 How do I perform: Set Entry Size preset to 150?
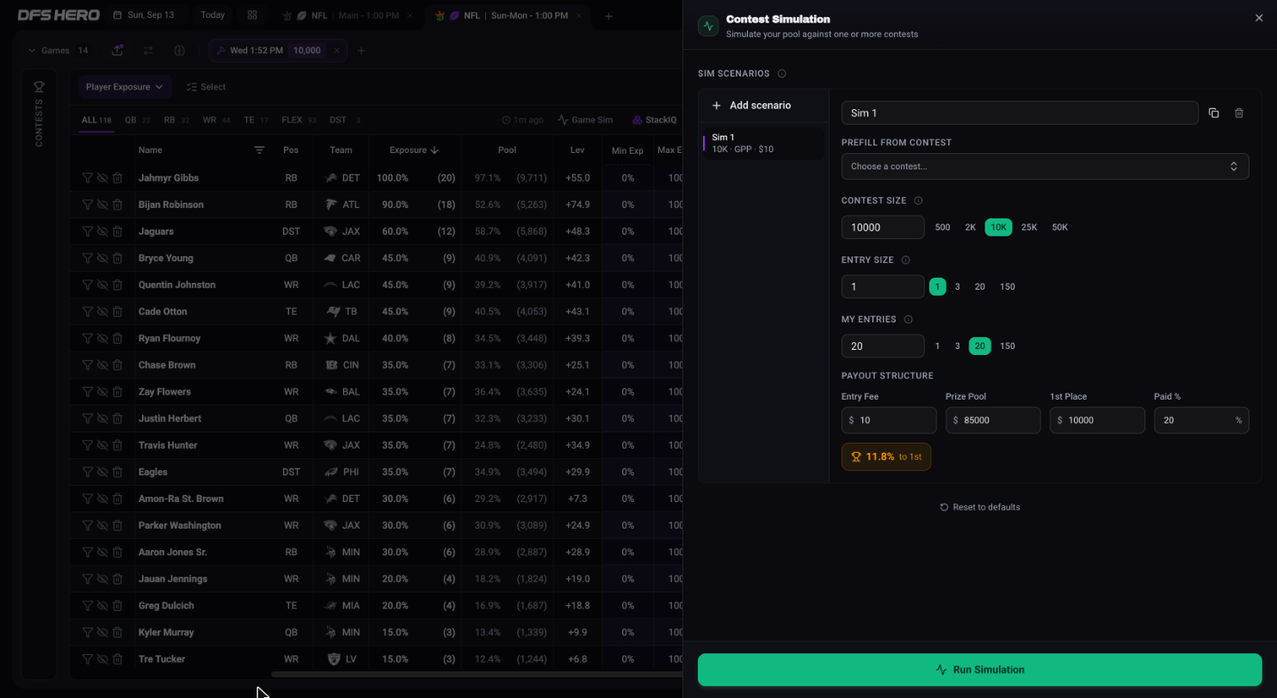(1007, 287)
